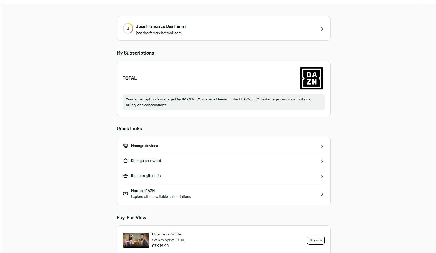Open the Manage devices link
Image resolution: width=436 pixels, height=253 pixels.
point(224,146)
